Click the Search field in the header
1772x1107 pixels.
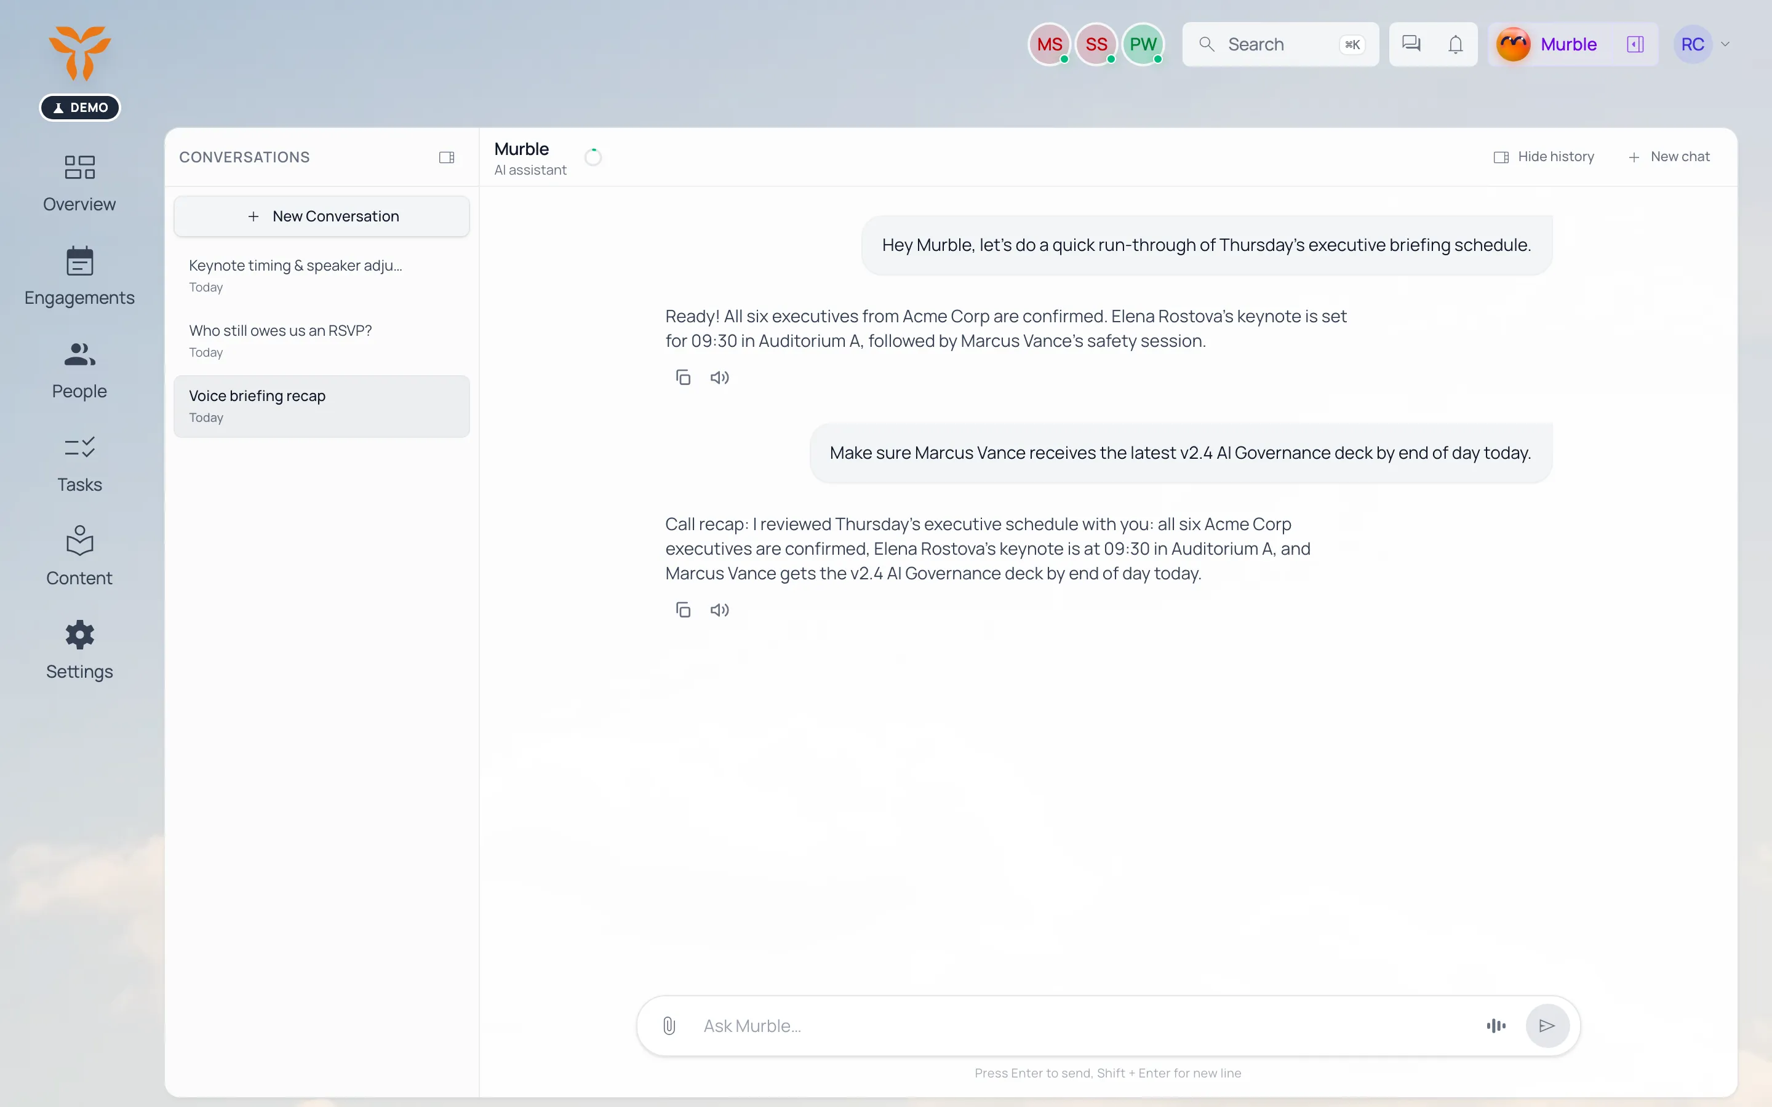pos(1280,44)
